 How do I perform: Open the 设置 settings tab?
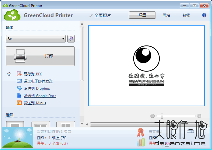(142, 15)
